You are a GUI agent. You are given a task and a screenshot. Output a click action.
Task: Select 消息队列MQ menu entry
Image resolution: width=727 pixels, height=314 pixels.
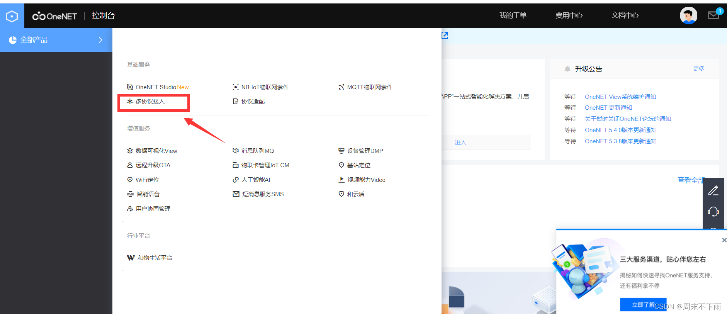click(258, 151)
